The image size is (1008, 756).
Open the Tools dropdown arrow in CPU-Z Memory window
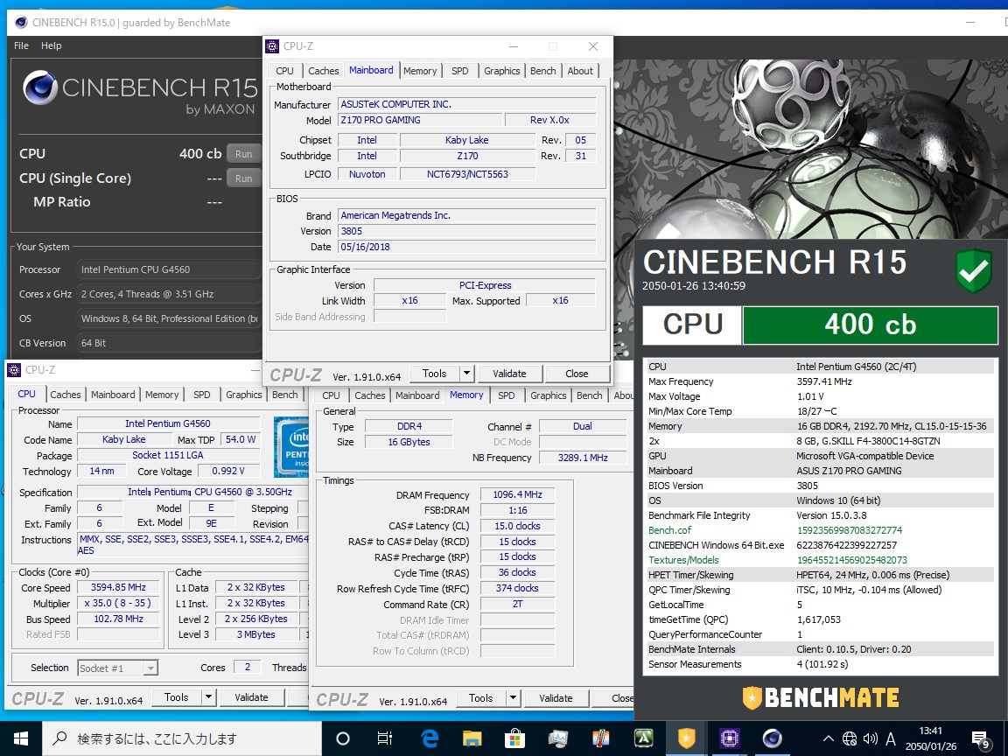(x=513, y=698)
